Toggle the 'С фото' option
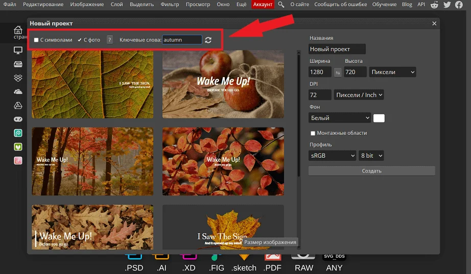 pos(80,40)
